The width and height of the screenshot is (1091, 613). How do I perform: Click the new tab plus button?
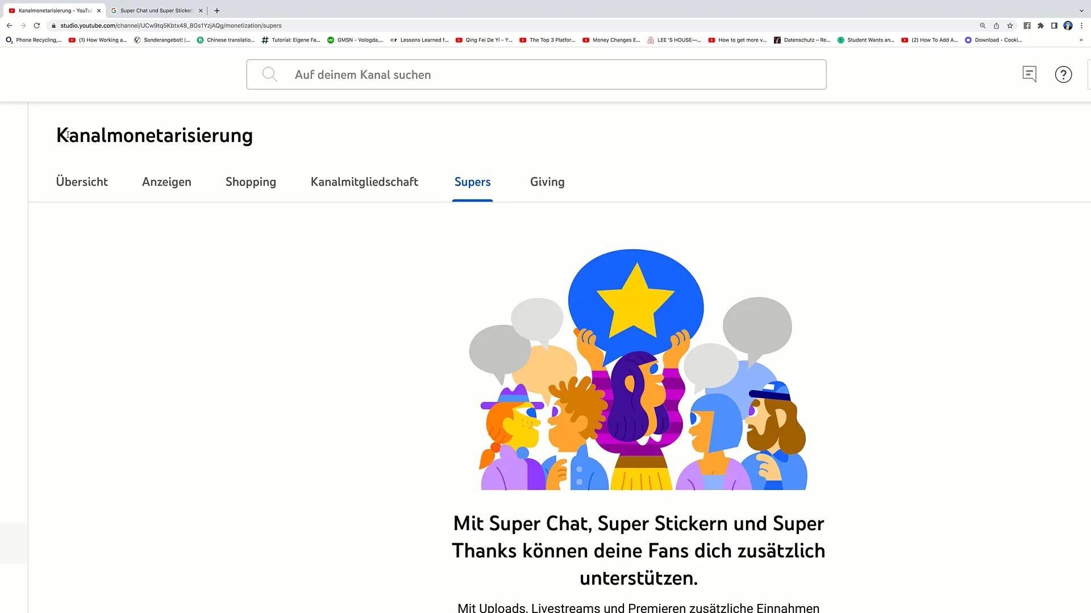coord(217,10)
